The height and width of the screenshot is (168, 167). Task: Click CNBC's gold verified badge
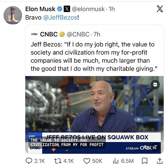point(62,34)
